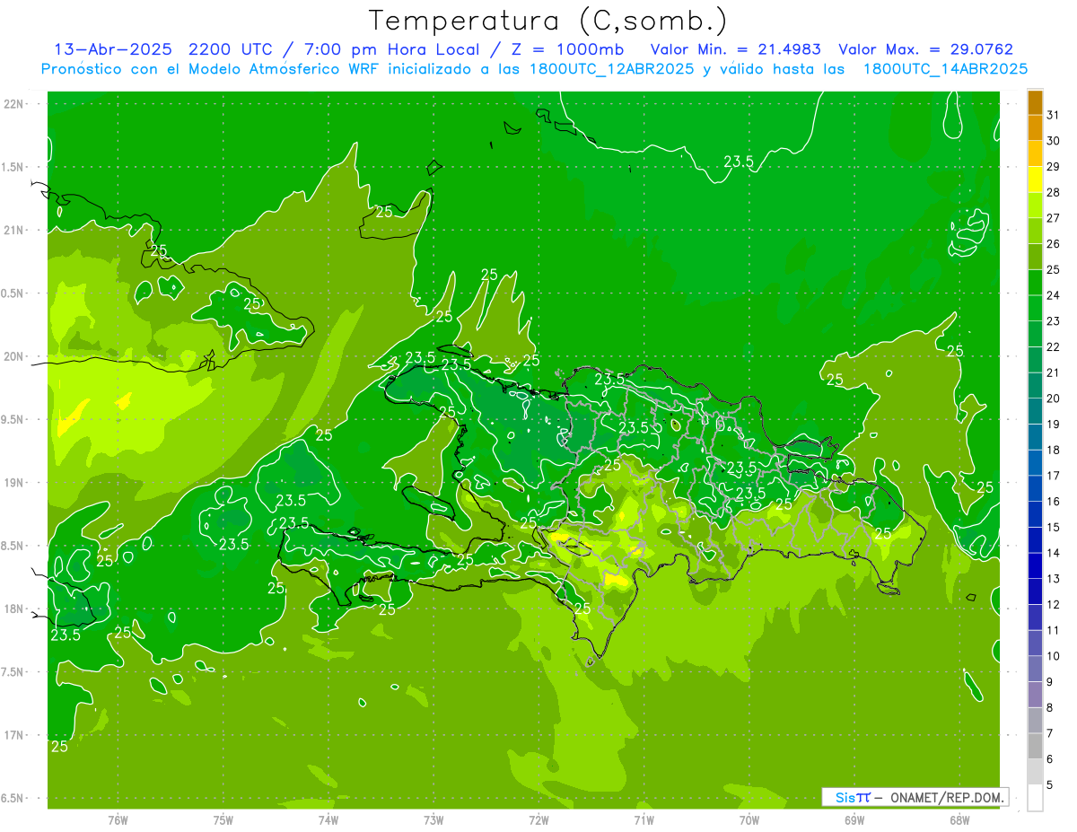Click the legend scale label "26"

(x=1053, y=243)
